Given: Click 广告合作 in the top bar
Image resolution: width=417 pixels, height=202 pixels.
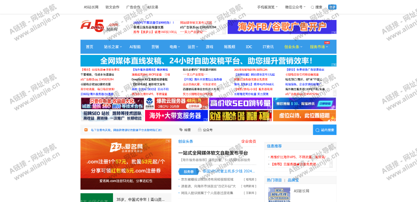Looking at the screenshot, I should point(133,7).
